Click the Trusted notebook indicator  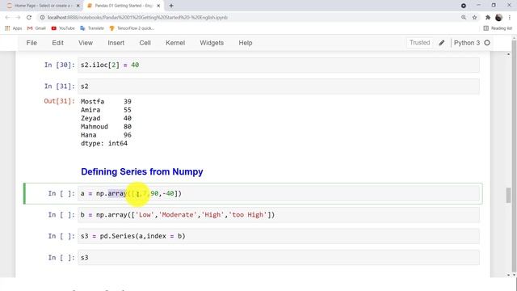click(x=420, y=43)
